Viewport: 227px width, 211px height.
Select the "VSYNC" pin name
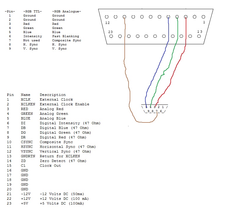pos(27,151)
